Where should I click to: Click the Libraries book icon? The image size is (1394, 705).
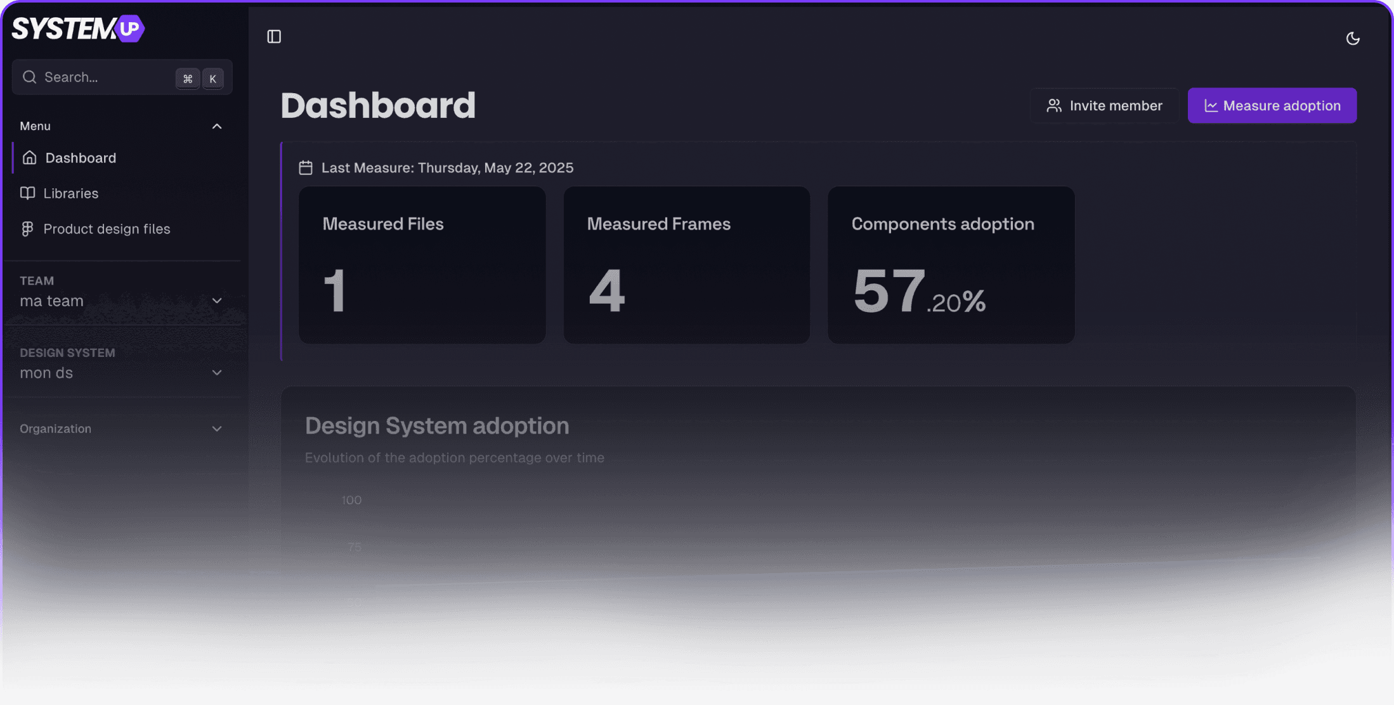[28, 193]
